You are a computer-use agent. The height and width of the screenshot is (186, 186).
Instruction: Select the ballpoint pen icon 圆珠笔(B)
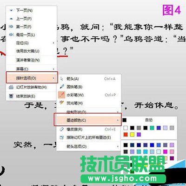click(x=62, y=87)
